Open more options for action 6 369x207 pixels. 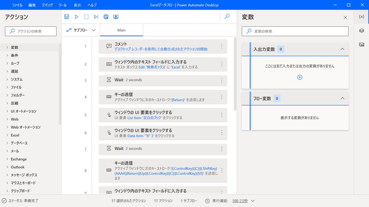[x=222, y=133]
